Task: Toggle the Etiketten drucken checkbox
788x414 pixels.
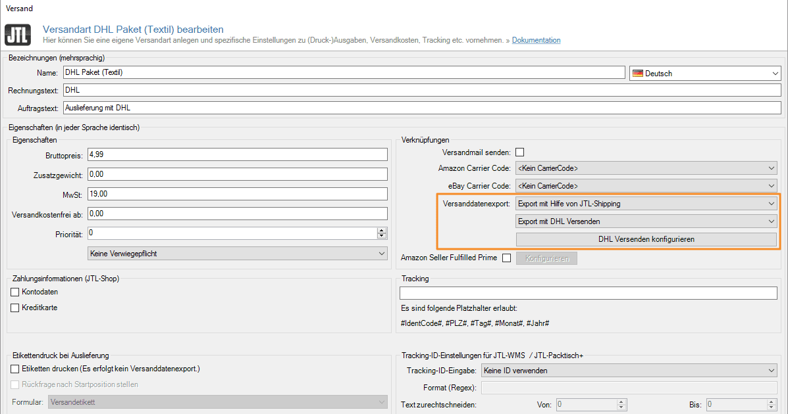Action: 15,369
